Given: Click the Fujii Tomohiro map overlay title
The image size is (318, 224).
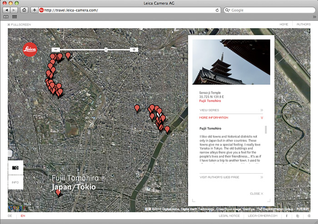Looking at the screenshot, I should pyautogui.click(x=75, y=178).
